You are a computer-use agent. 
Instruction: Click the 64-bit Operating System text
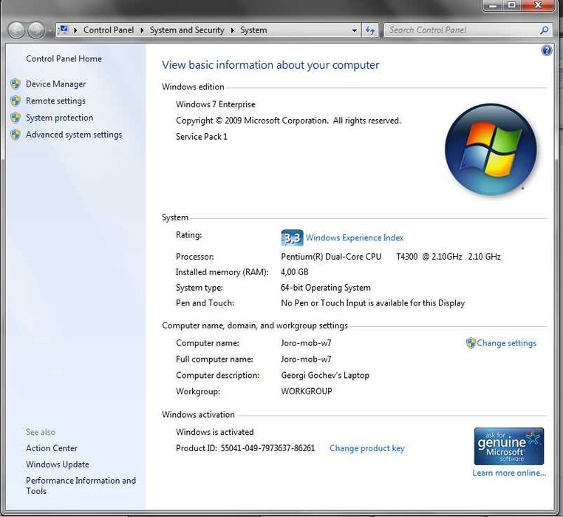(326, 288)
